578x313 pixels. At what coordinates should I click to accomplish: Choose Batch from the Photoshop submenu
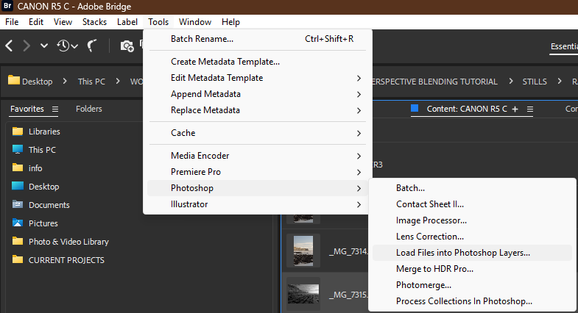coord(472,188)
